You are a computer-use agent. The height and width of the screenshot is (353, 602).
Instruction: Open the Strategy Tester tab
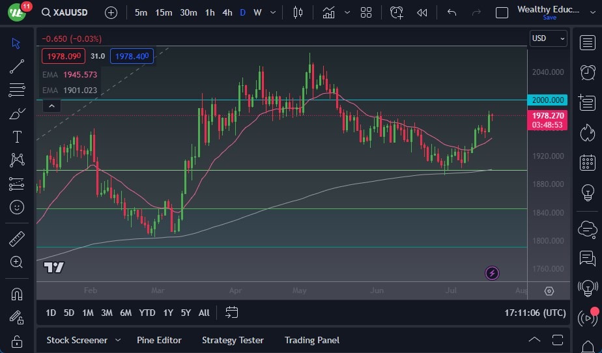tap(233, 340)
